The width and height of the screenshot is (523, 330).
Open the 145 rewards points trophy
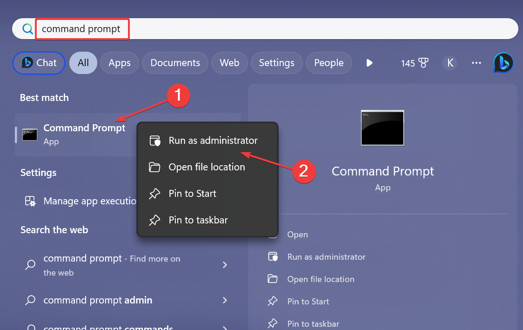pyautogui.click(x=414, y=63)
